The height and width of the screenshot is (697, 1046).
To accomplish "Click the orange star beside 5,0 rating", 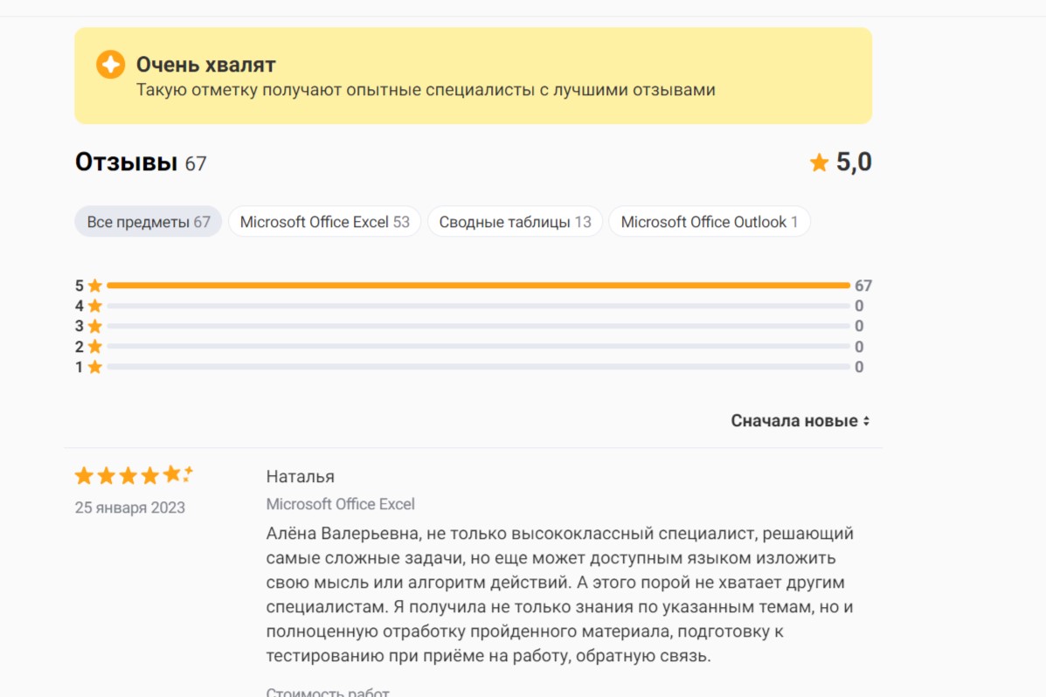I will (x=819, y=162).
